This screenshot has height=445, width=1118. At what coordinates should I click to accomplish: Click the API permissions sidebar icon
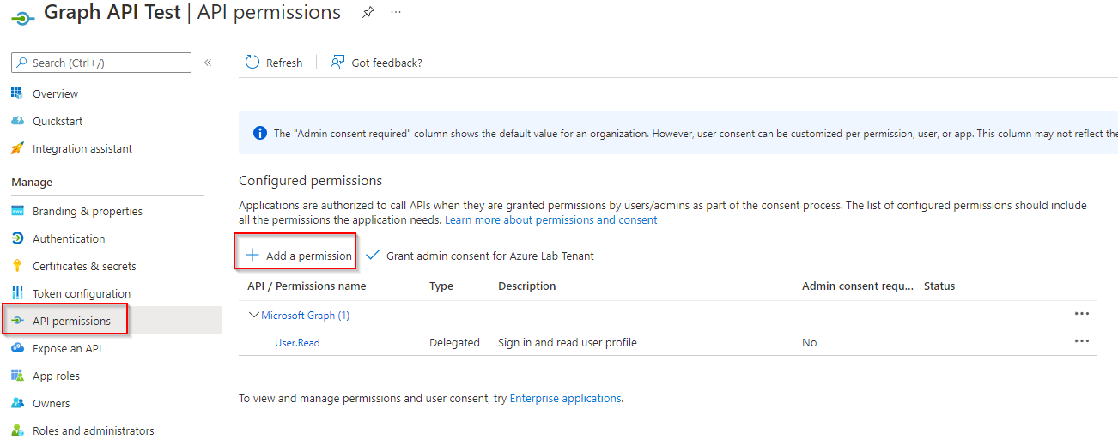(x=17, y=321)
